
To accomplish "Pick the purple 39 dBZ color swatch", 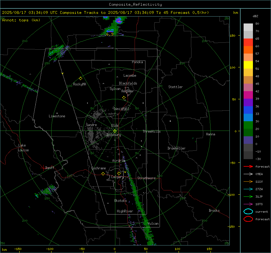I will (x=248, y=102).
